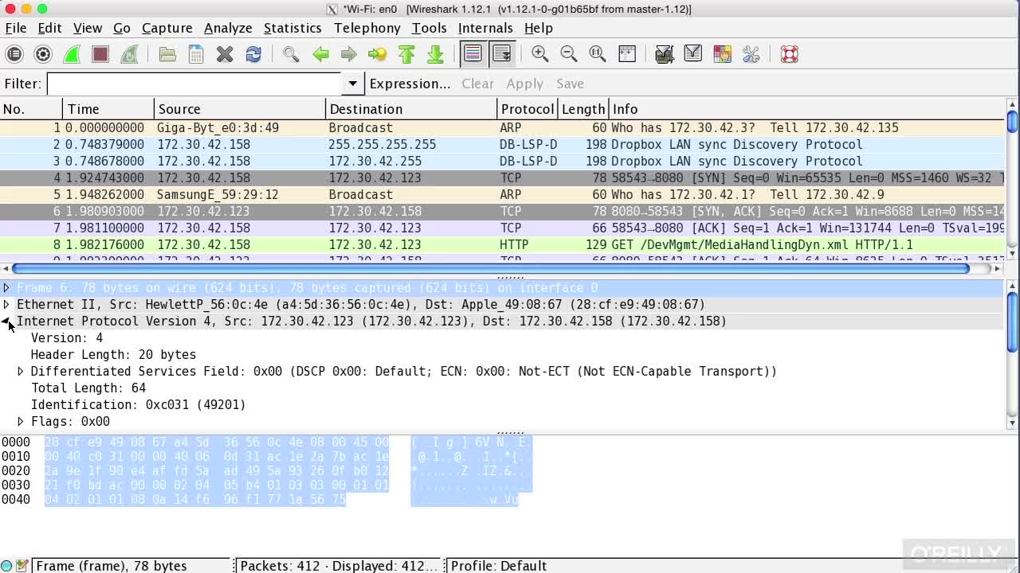Go forward in packet history arrow

349,54
